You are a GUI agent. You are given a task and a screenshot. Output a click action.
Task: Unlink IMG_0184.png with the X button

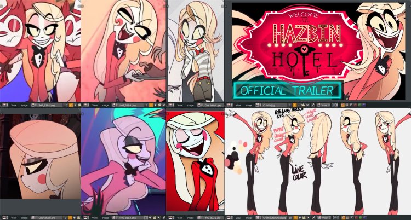pyautogui.click(x=164, y=105)
